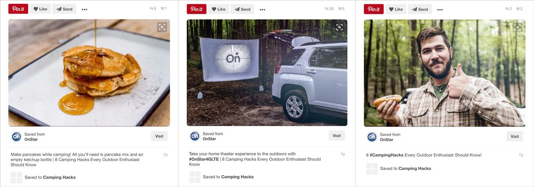Viewport: 534px width, 187px height.
Task: Click visual search icon on pancake image
Action: pyautogui.click(x=162, y=27)
